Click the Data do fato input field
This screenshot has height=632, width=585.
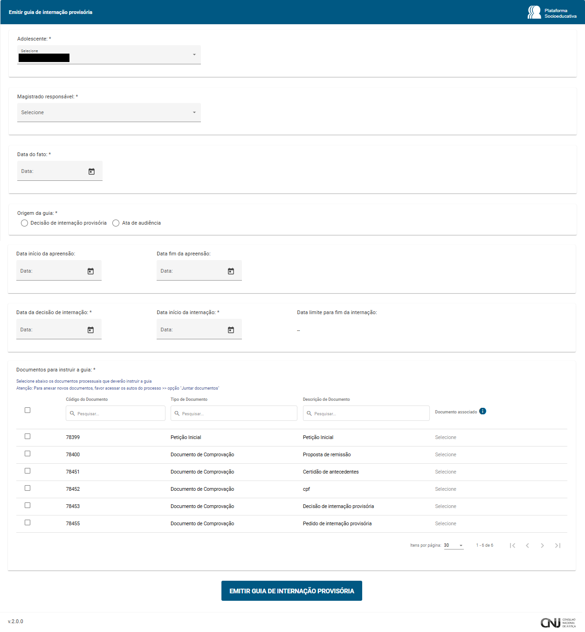60,171
